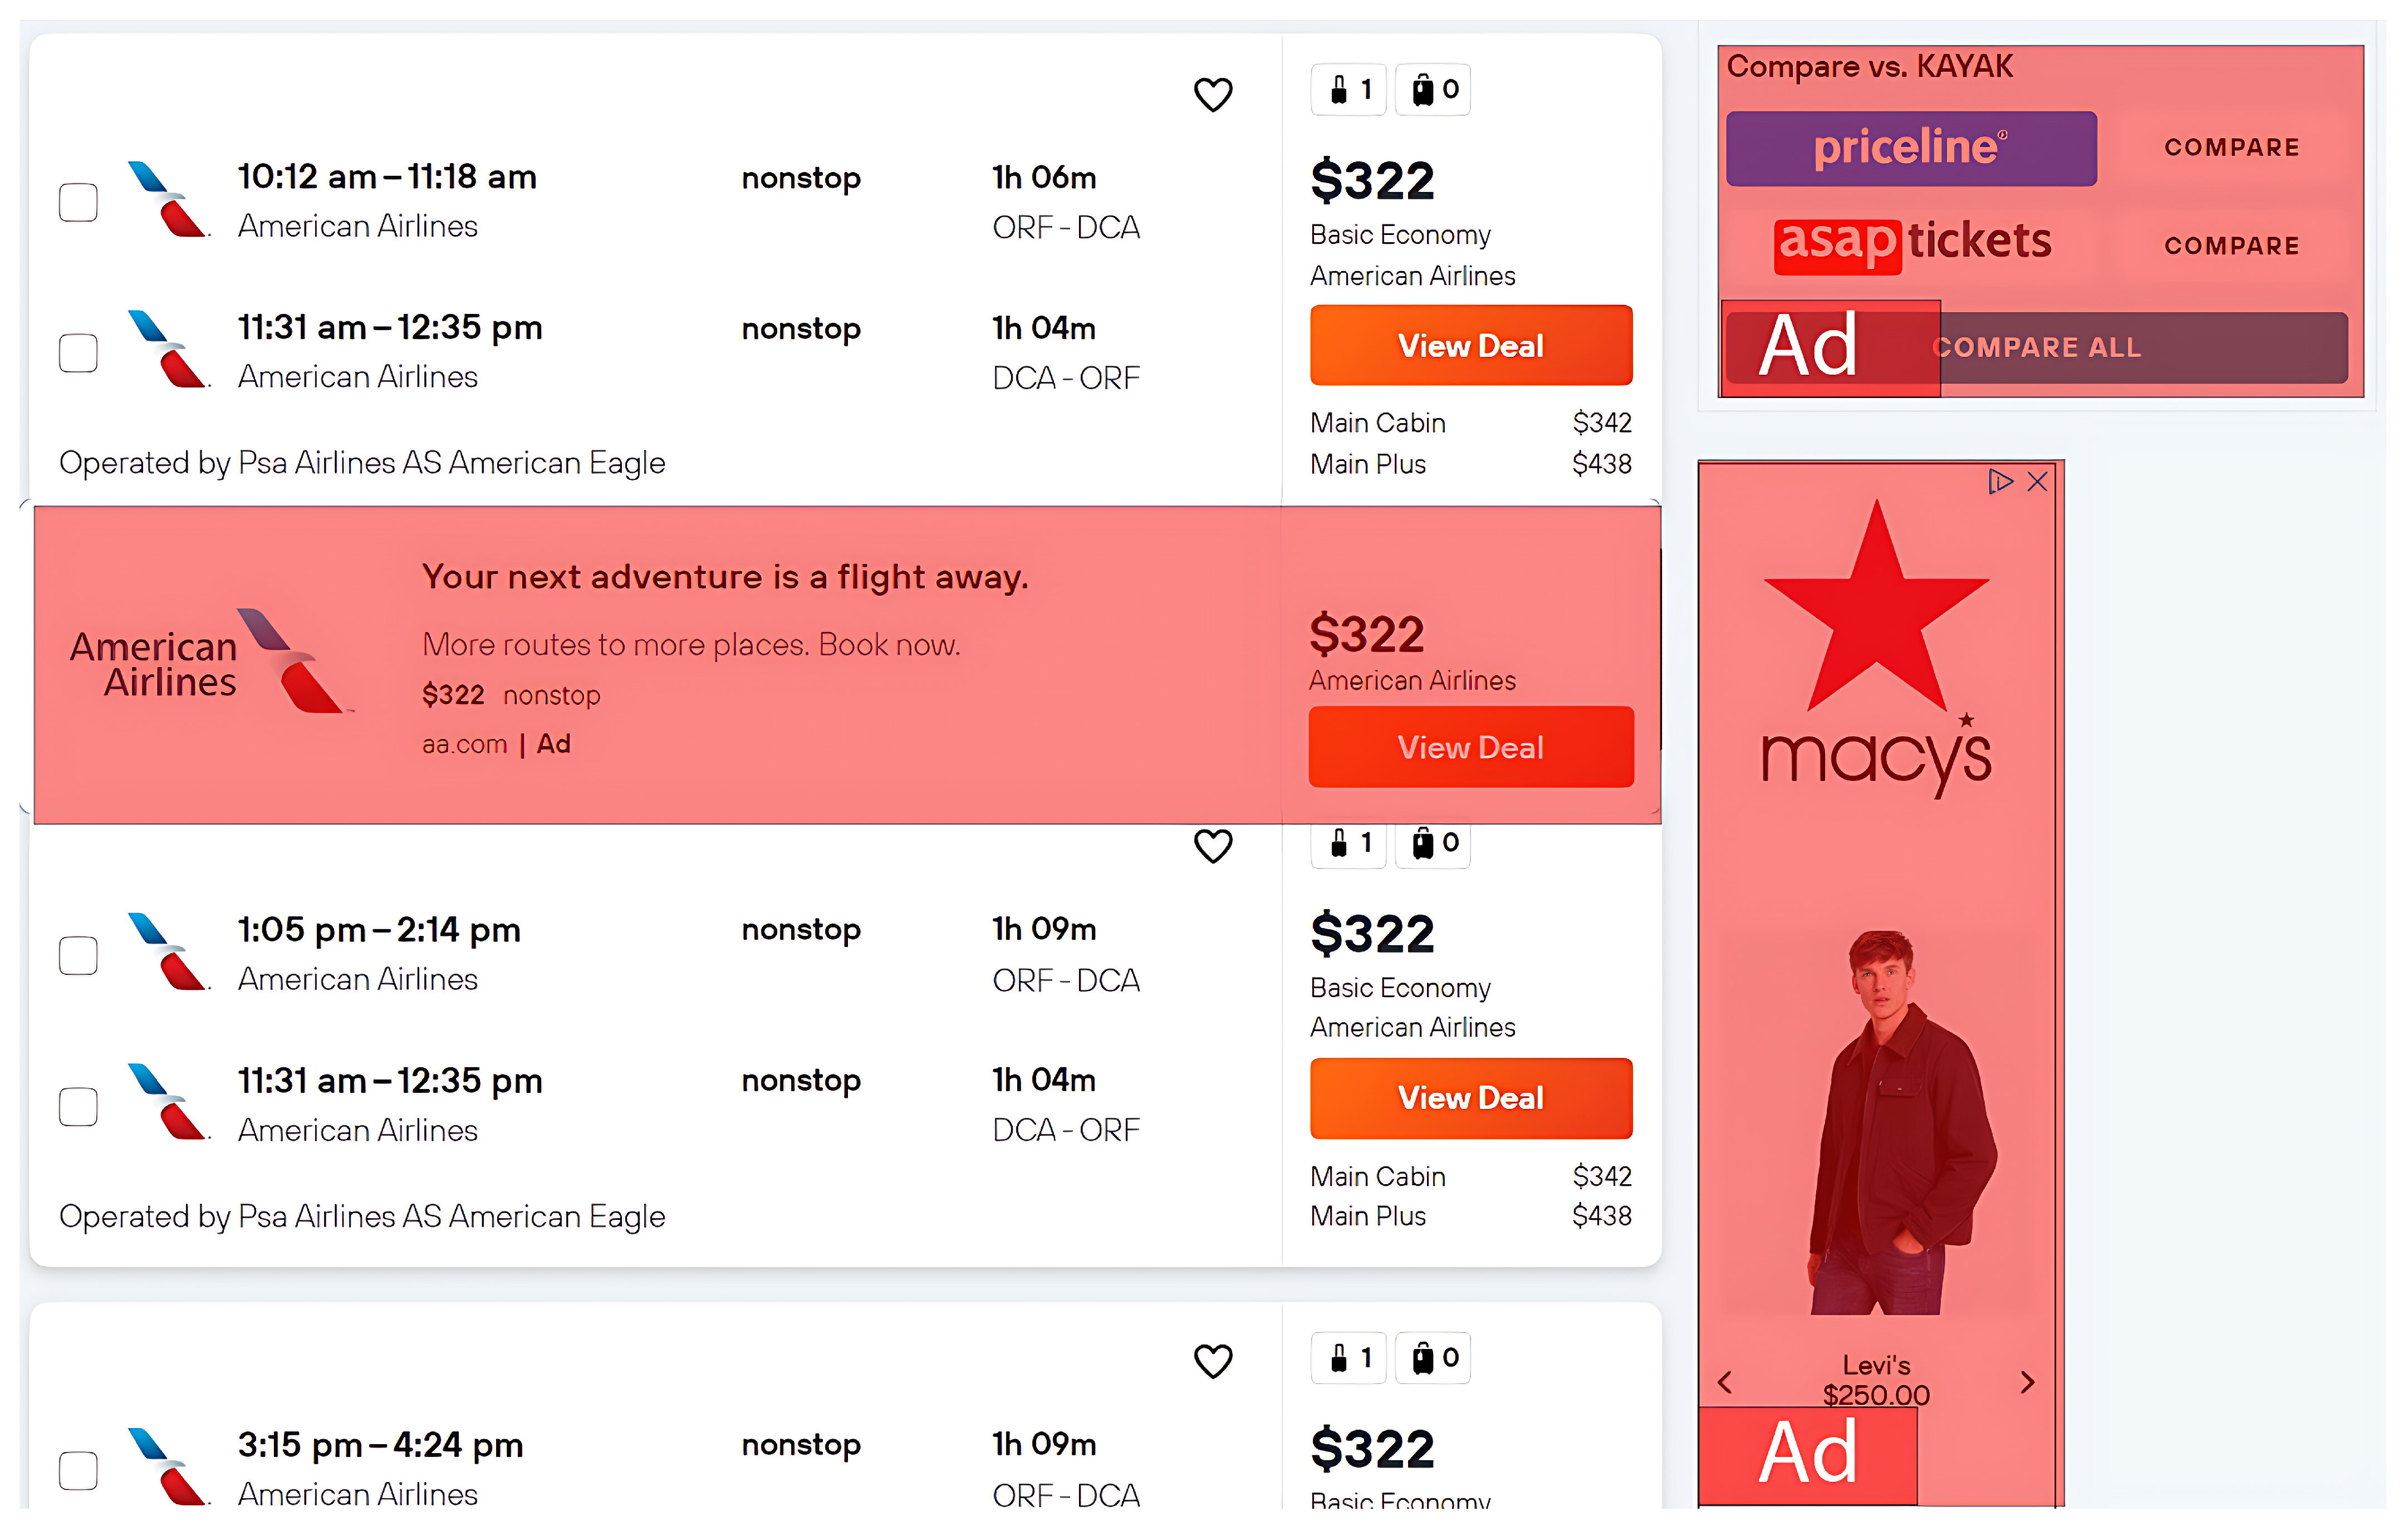Select Main Plus $438 fare in second result
Screen dimensions: 2408x1526
pyautogui.click(x=1470, y=1216)
